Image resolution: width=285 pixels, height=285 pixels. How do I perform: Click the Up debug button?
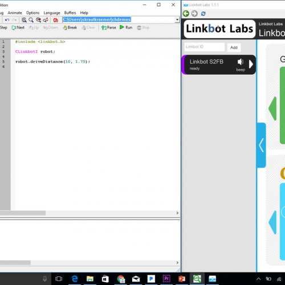pyautogui.click(x=34, y=28)
